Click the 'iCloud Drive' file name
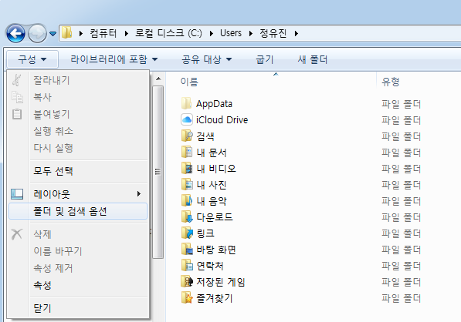The image size is (461, 322). click(222, 120)
